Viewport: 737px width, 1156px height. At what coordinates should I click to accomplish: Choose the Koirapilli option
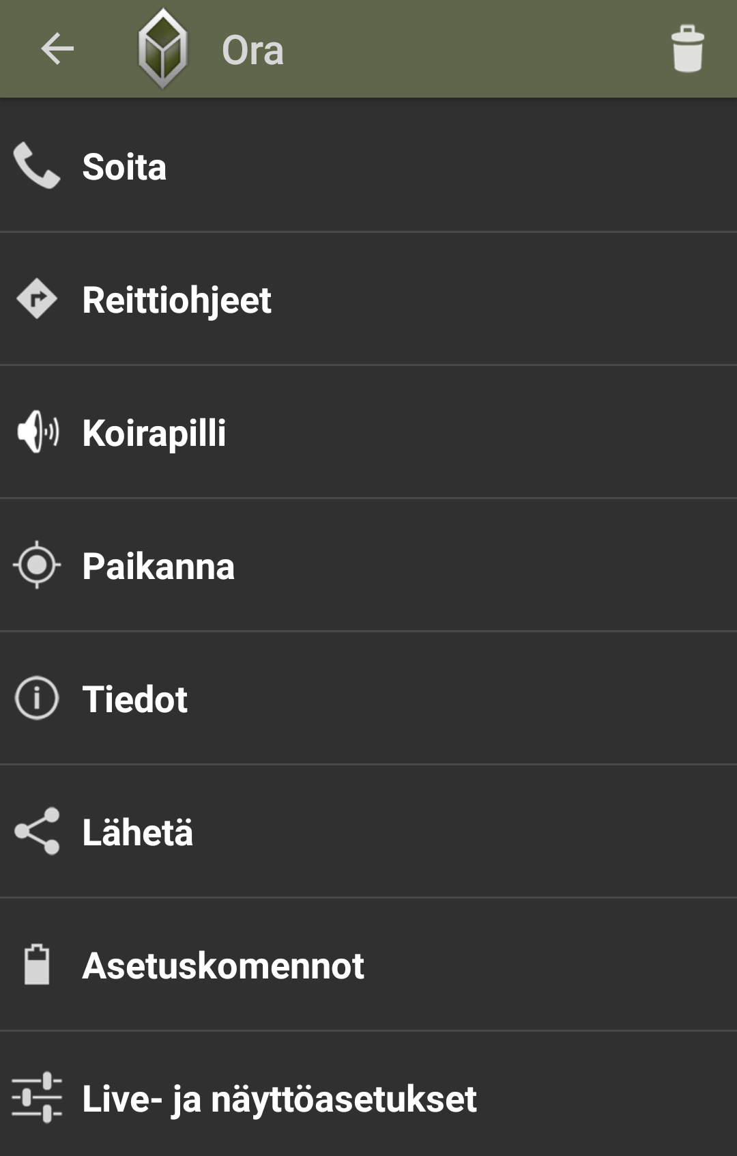pos(154,434)
